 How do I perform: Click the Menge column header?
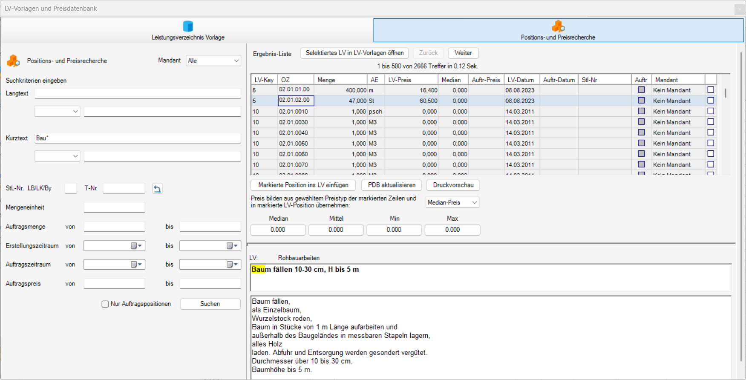[340, 80]
